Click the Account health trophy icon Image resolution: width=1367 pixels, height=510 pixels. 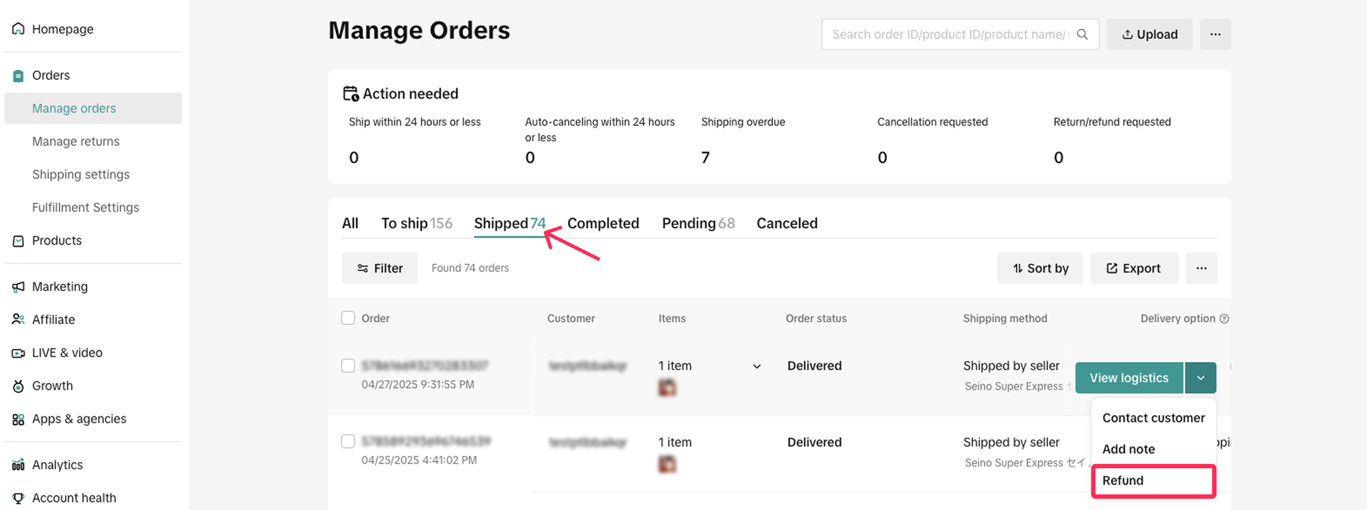(x=18, y=498)
